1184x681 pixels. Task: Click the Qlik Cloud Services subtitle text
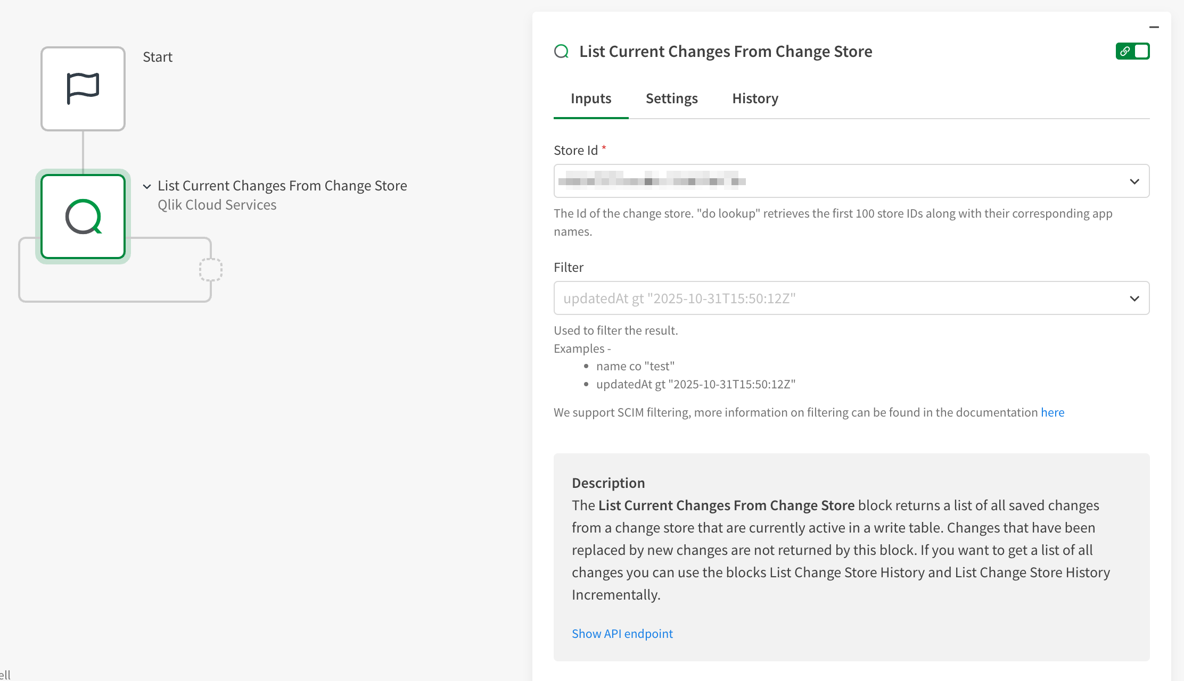point(217,205)
